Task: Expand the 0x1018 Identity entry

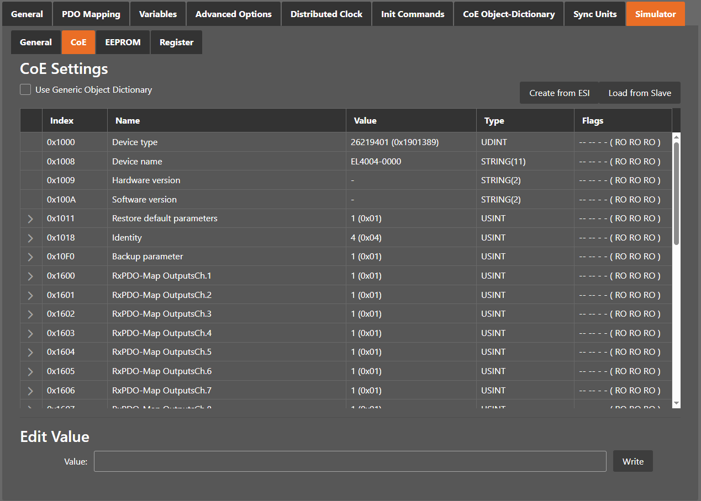Action: (x=30, y=238)
